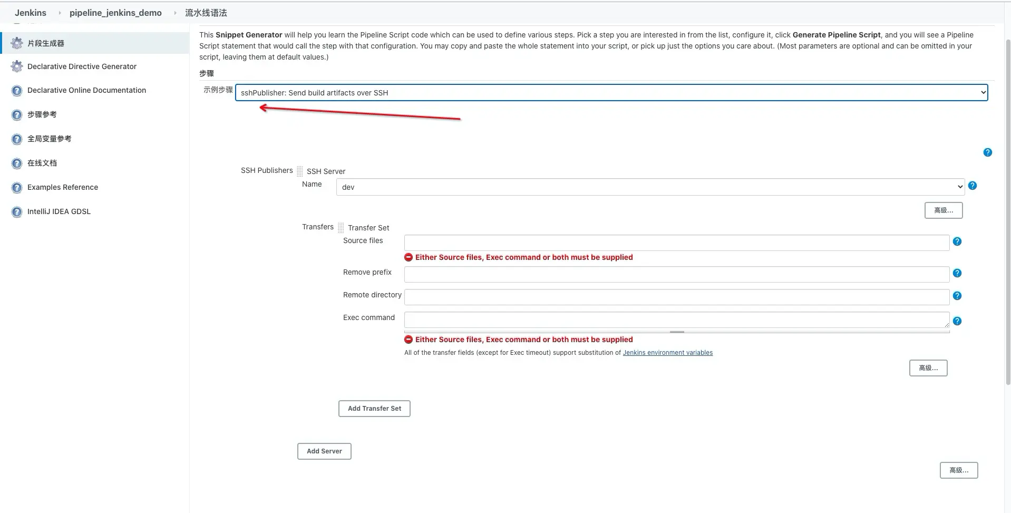Go to the Jenkins breadcrumb home
Image resolution: width=1011 pixels, height=513 pixels.
tap(31, 13)
